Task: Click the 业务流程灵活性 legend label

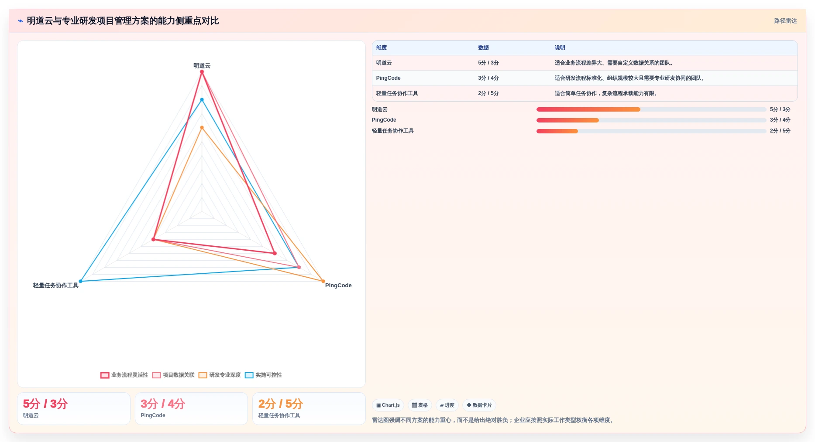Action: pos(130,375)
